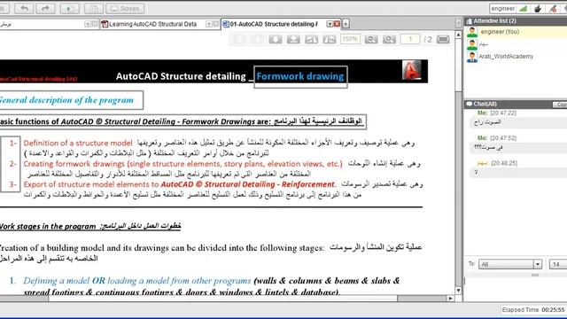Click the second attendee's green avatar

click(472, 44)
